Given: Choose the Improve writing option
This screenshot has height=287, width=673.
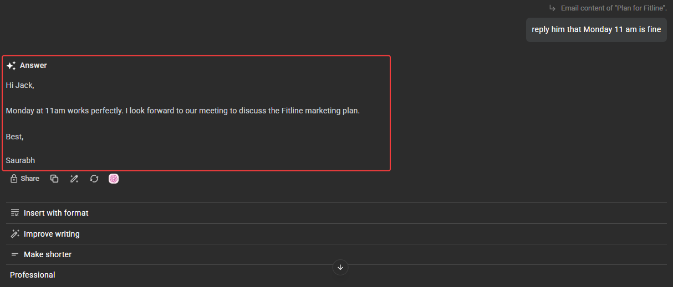Looking at the screenshot, I should pyautogui.click(x=51, y=234).
